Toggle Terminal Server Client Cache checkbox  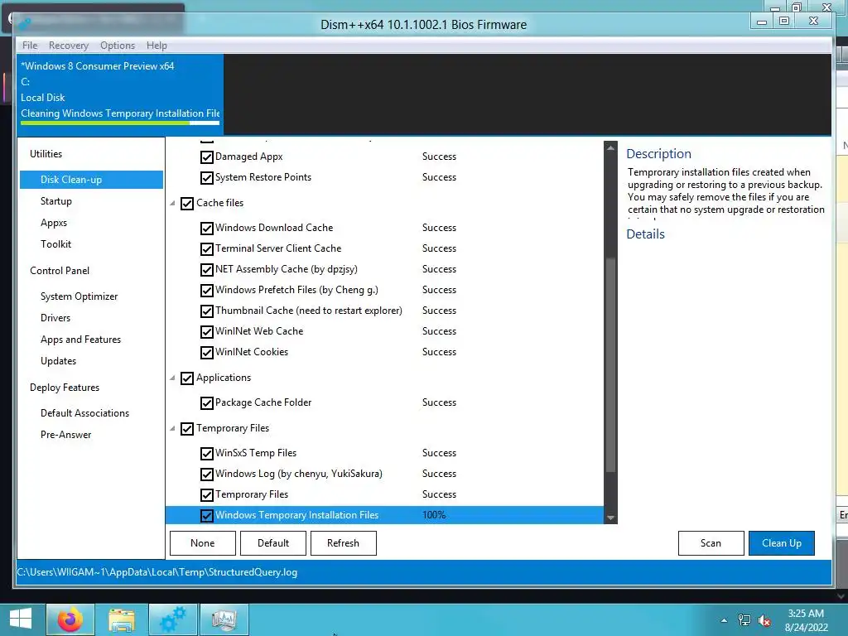coord(206,249)
